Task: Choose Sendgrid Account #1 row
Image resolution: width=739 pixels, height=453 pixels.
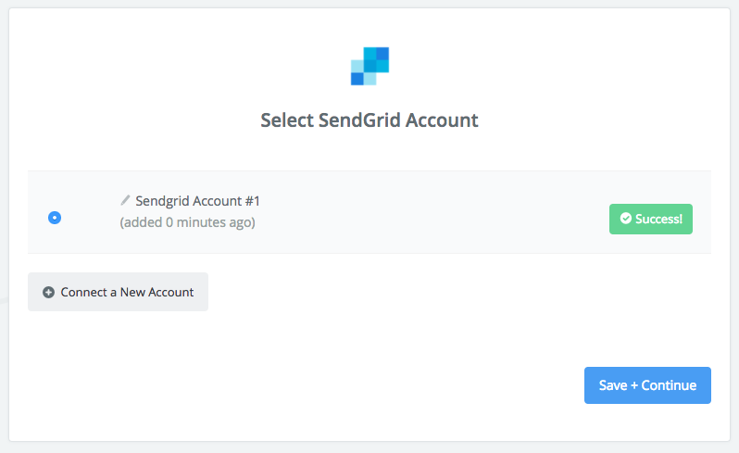Action: tap(369, 212)
